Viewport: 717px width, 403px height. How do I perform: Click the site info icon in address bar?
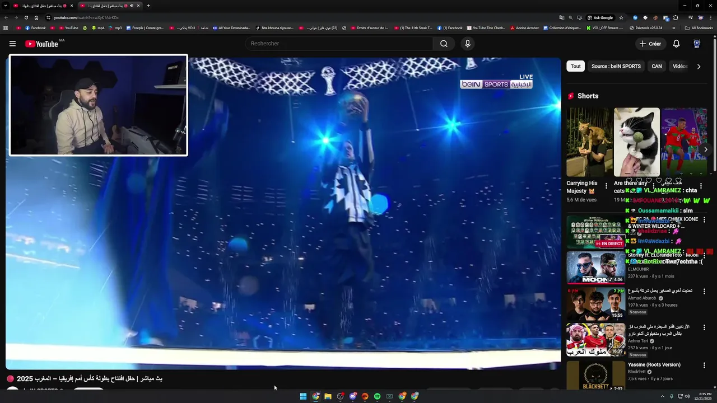coord(48,17)
